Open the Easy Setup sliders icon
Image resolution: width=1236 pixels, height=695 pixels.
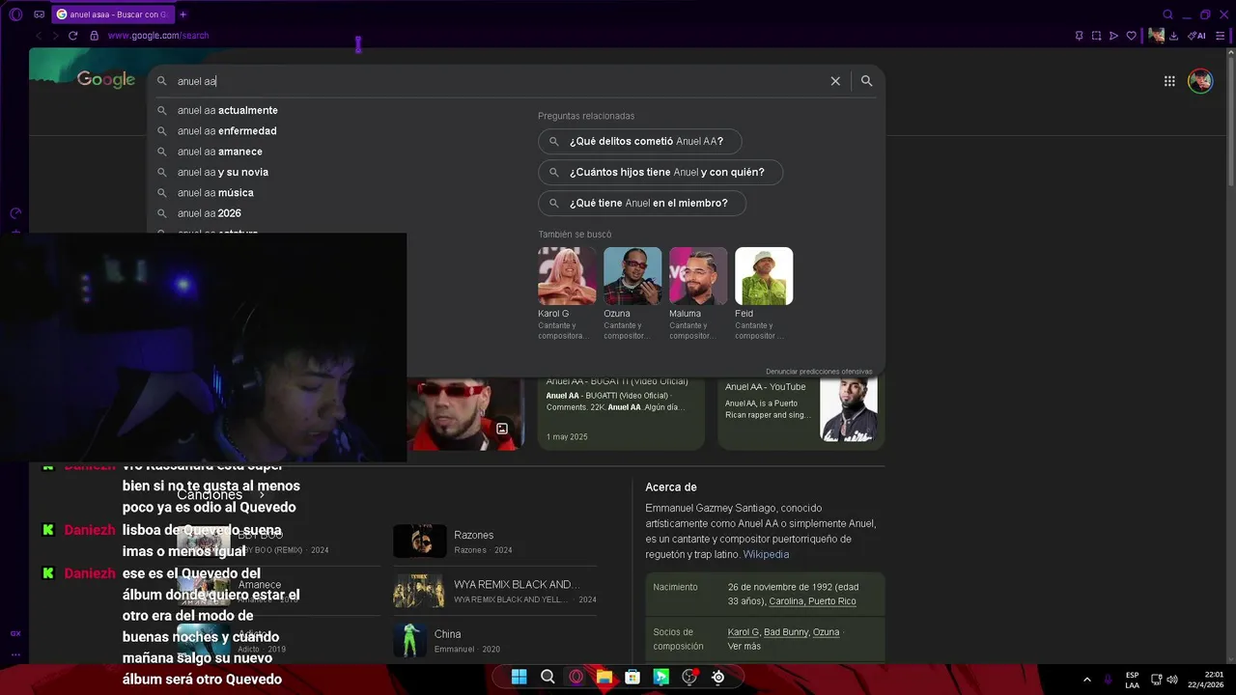click(x=1221, y=36)
